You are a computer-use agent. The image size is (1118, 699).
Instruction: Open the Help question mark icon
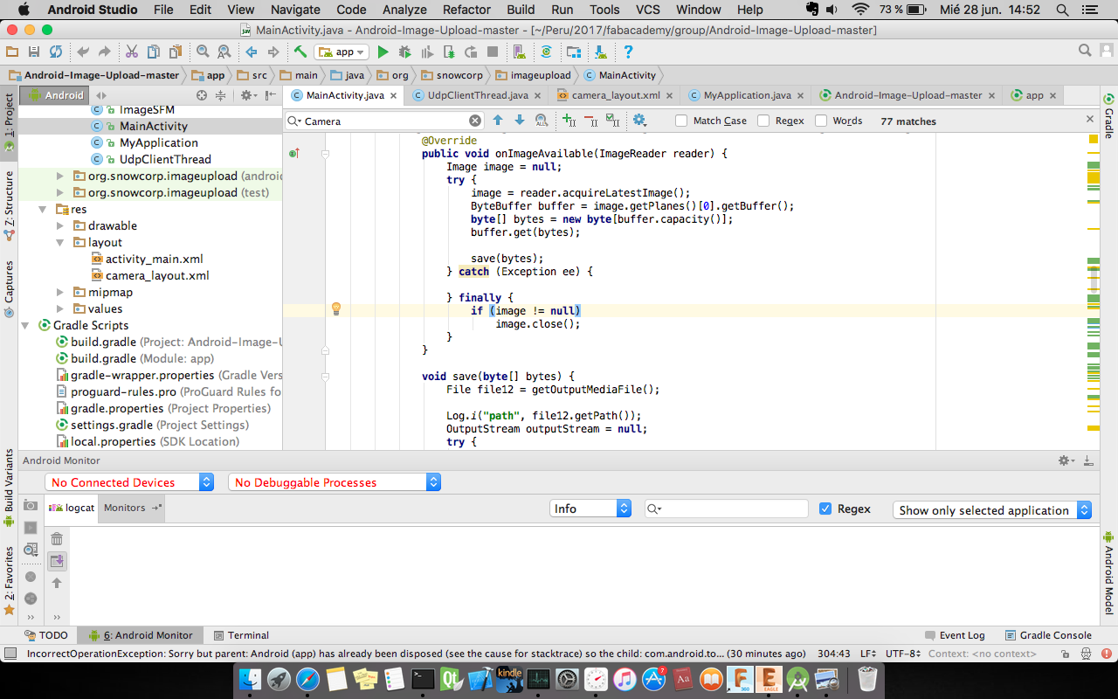click(628, 52)
